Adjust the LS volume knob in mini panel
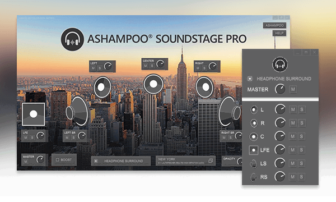Viewport: 336px width, 202px height. [x=280, y=163]
